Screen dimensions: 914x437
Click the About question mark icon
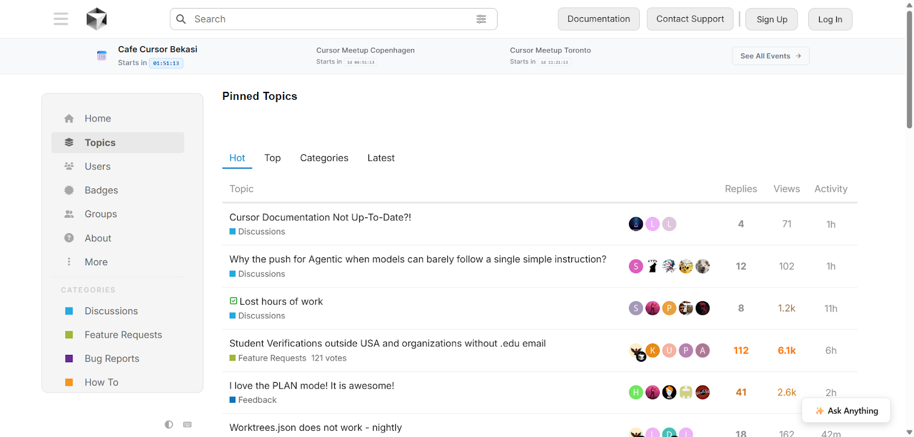[x=69, y=238]
